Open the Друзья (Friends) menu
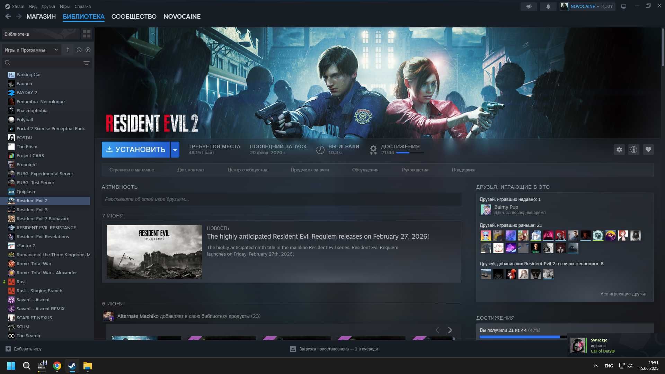The width and height of the screenshot is (665, 374). (48, 6)
